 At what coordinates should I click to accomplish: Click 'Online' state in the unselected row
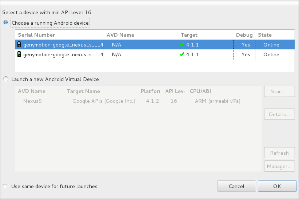271,55
